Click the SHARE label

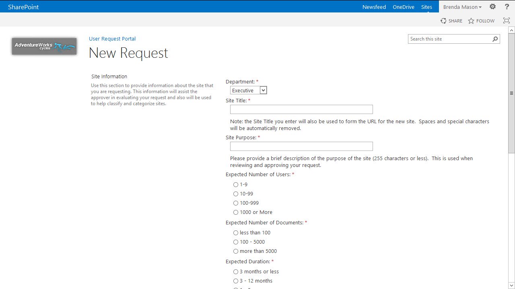[455, 21]
